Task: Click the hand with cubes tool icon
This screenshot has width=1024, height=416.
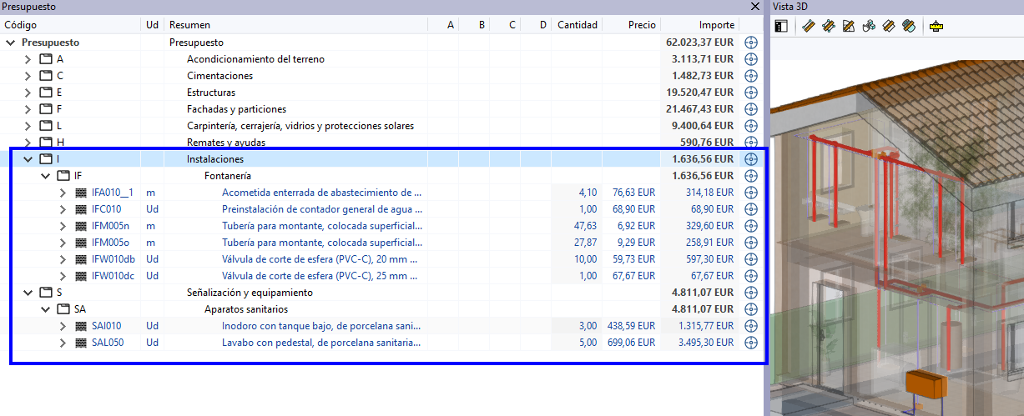Action: click(x=869, y=26)
